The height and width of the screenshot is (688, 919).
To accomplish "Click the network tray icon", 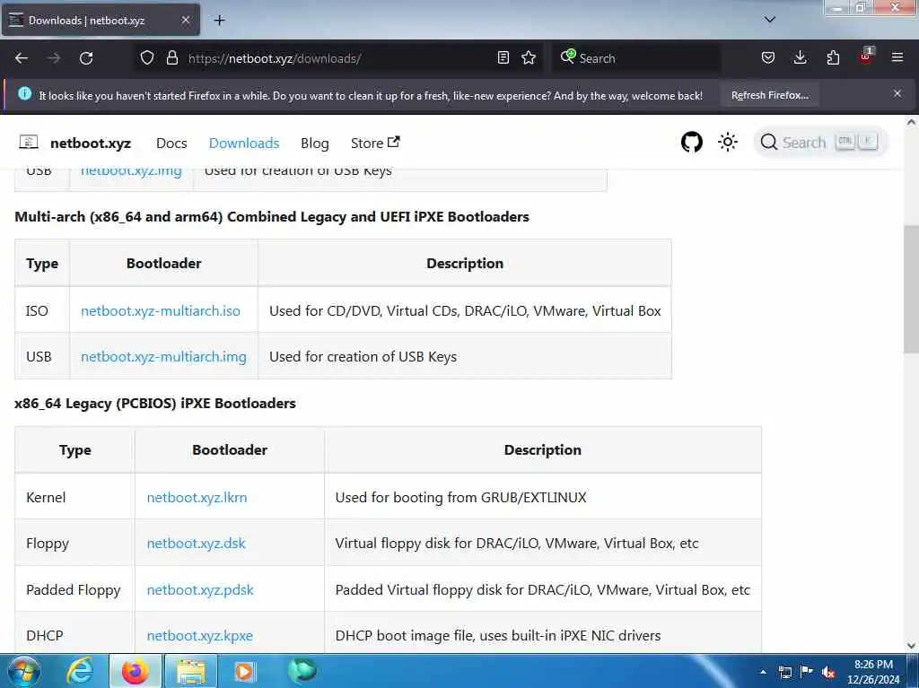I will tap(784, 672).
